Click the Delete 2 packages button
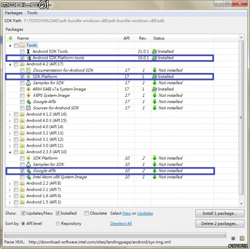Image resolution: width=250 pixels, height=249 pixels. [x=220, y=224]
